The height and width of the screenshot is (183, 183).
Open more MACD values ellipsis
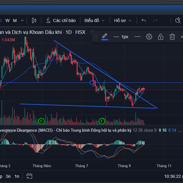[x=180, y=131]
